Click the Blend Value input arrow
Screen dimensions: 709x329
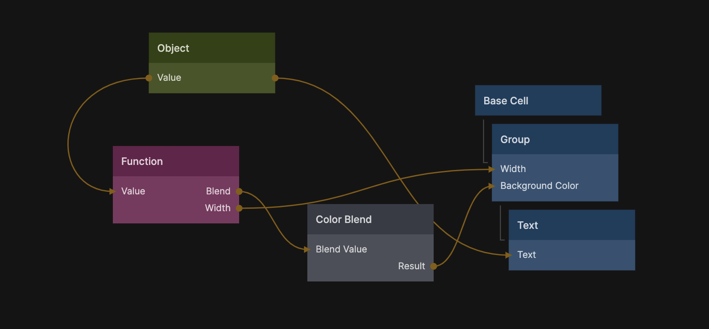(x=307, y=249)
